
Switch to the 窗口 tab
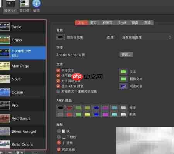pos(93,23)
